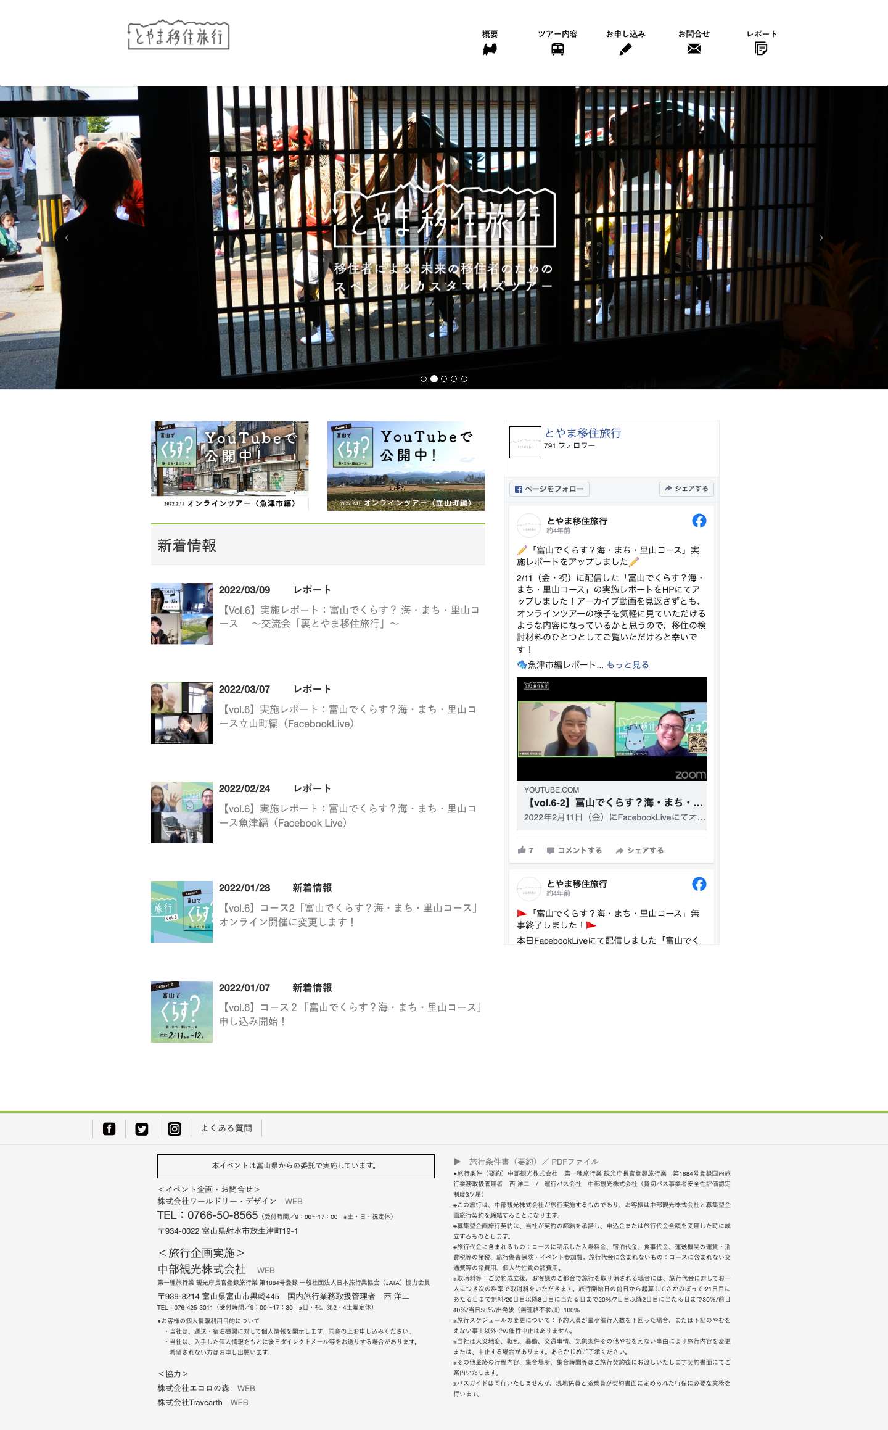Open the 立山町編 FacebookLive report link
The image size is (888, 1430).
pyautogui.click(x=349, y=716)
